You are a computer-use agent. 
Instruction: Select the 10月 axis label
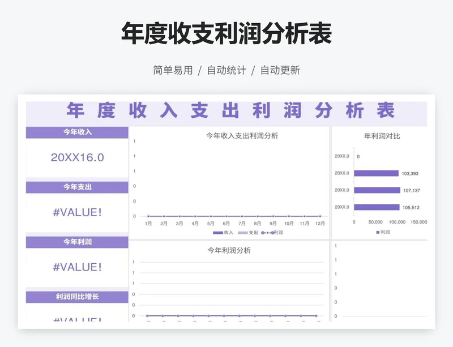(x=289, y=224)
